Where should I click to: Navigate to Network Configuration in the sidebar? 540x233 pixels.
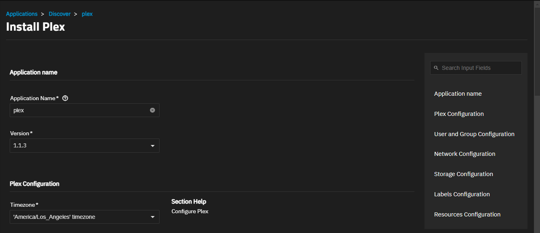(x=464, y=154)
